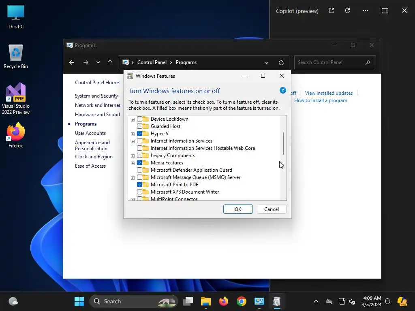415x311 pixels.
Task: Open the address bar history dropdown
Action: (266, 63)
